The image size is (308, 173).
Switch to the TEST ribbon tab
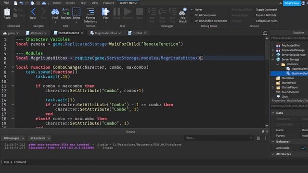(x=83, y=3)
